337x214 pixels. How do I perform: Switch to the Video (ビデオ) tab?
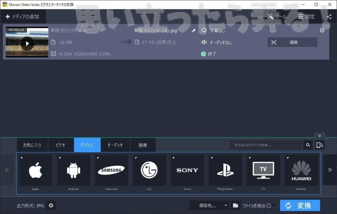coord(61,145)
